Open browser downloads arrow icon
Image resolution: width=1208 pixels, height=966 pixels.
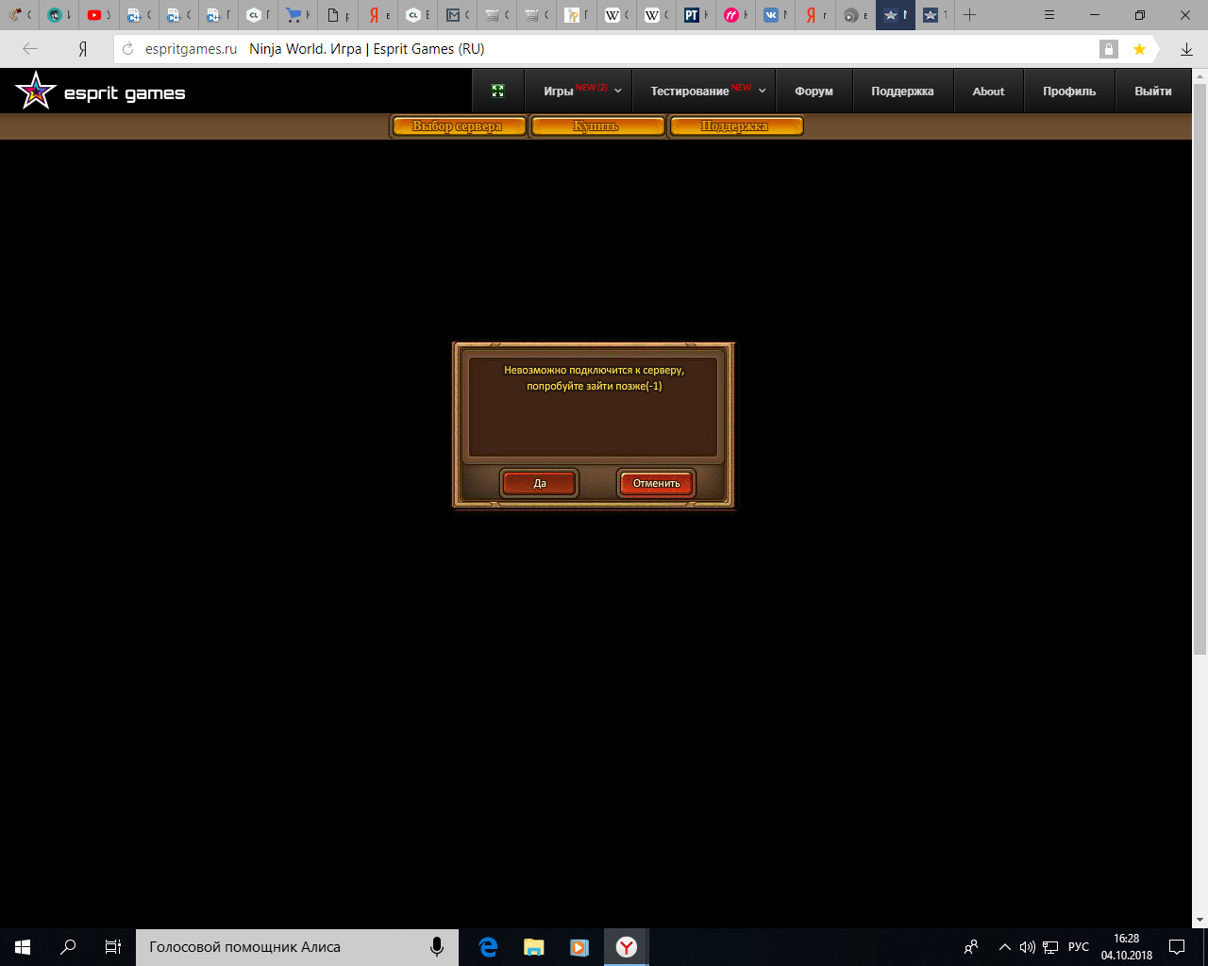1186,49
